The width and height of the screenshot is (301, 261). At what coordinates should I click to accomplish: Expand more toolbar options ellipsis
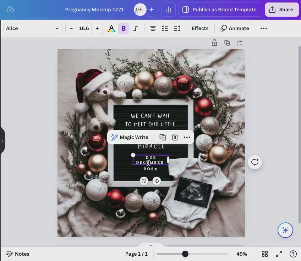[x=263, y=28]
